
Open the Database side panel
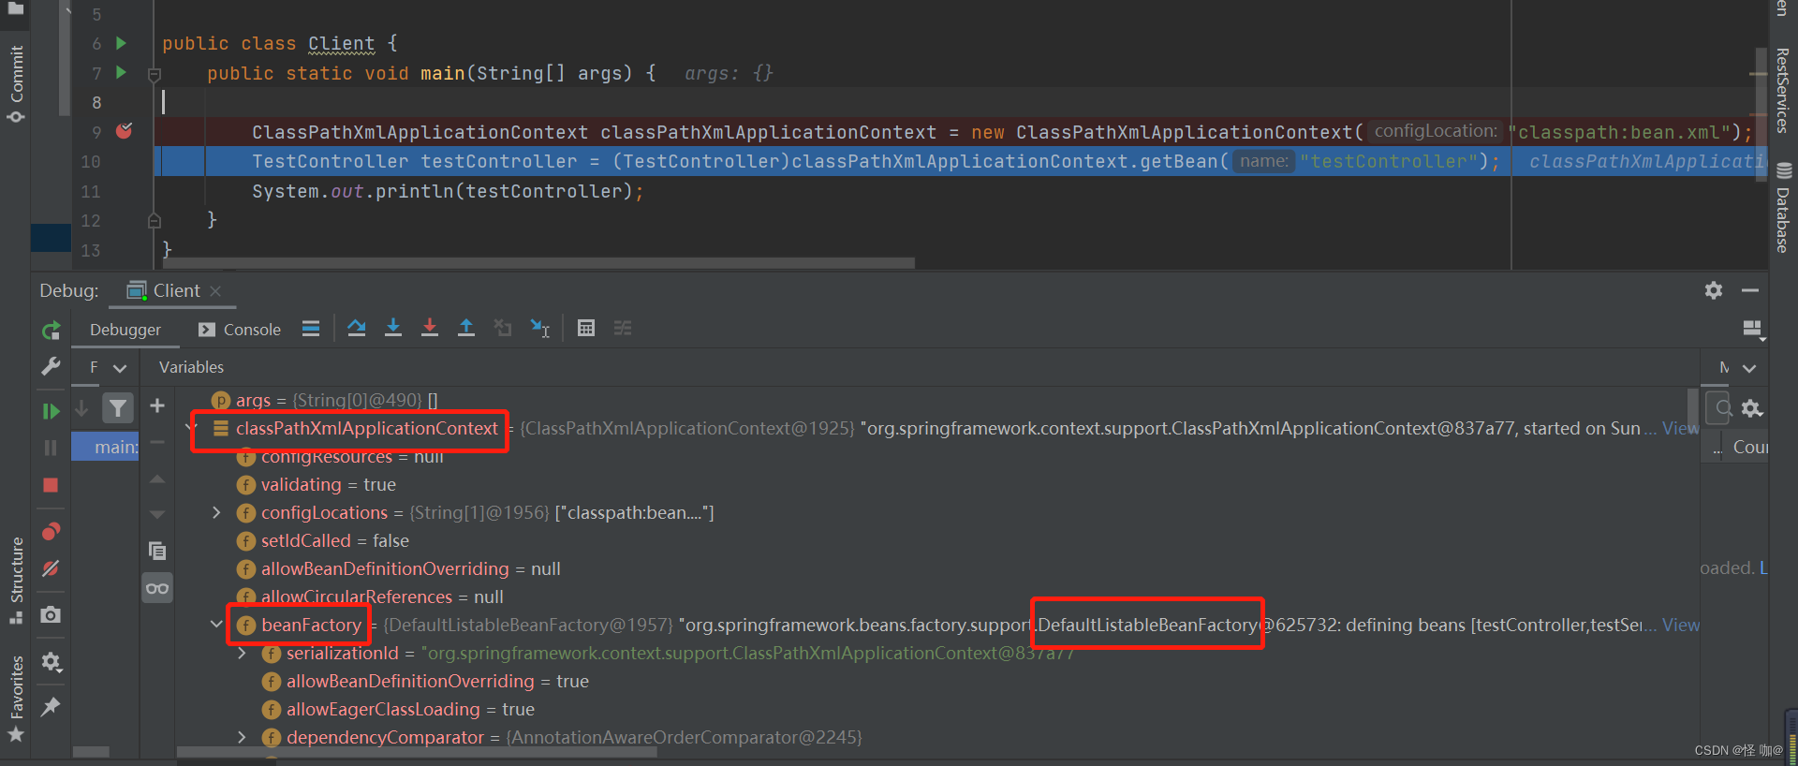coord(1782,208)
